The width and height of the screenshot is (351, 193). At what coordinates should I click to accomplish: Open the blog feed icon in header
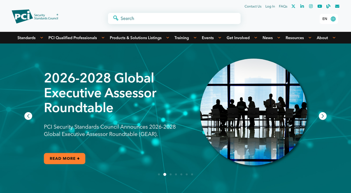(328, 6)
